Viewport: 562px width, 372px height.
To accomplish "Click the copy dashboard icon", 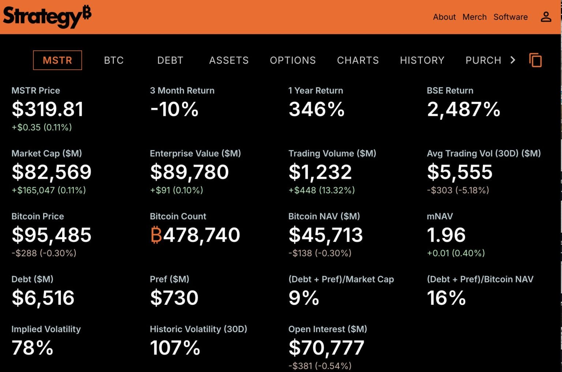I will [x=535, y=60].
